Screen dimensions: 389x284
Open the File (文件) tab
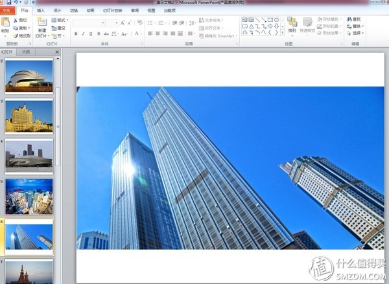tap(6, 10)
